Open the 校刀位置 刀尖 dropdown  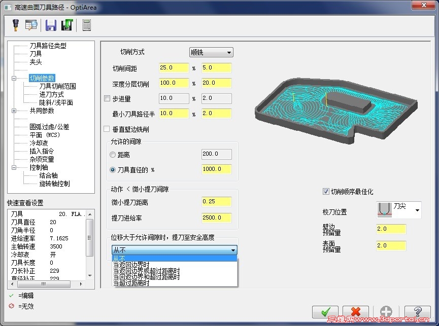[399, 210]
